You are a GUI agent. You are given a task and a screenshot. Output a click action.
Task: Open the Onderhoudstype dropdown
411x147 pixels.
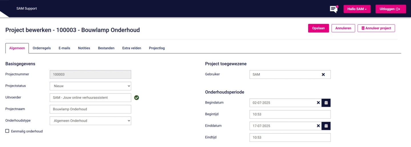tap(90, 121)
